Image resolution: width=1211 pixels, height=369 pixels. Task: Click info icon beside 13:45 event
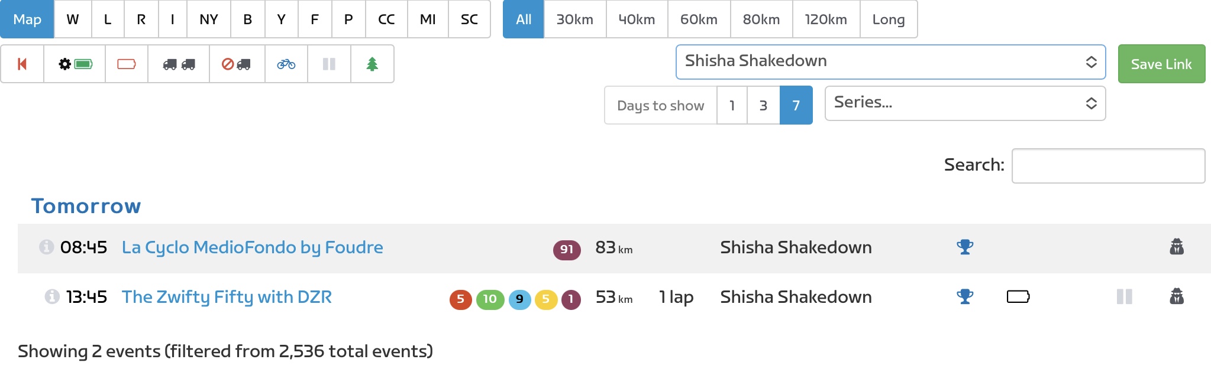tap(52, 296)
